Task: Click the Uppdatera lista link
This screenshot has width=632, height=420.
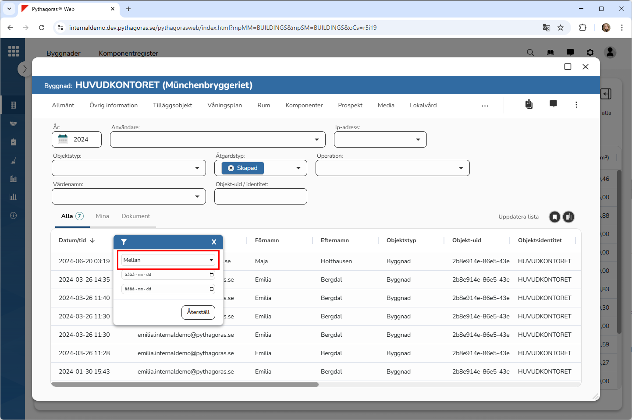Action: point(518,217)
